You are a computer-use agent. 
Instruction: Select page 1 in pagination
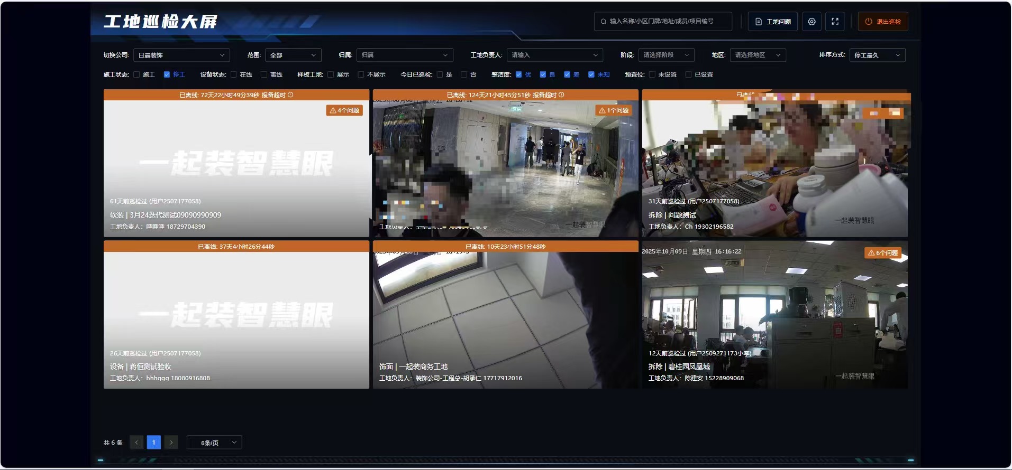pyautogui.click(x=153, y=443)
